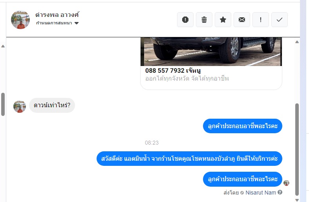The width and height of the screenshot is (309, 202).
Task: Click the seen-by avatar beside last message
Action: click(286, 183)
